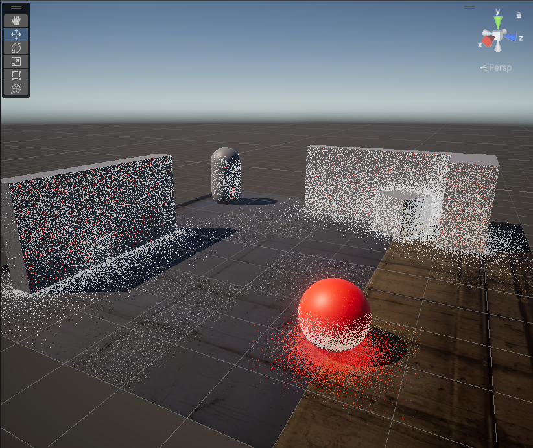
Task: Select the grey capsule object
Action: pyautogui.click(x=226, y=175)
